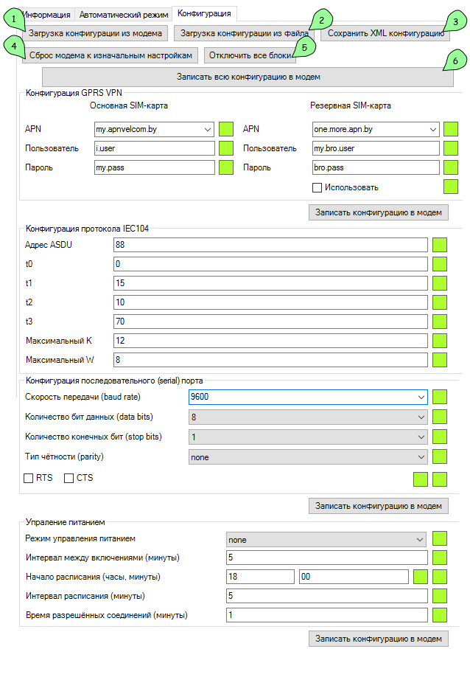Click green status square beside stop bits
Image resolution: width=470 pixels, height=677 pixels.
coord(440,437)
